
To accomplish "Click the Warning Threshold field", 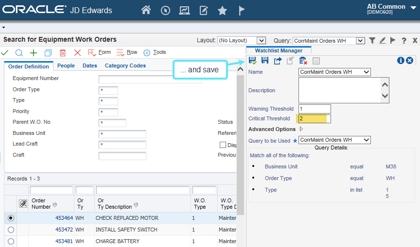I will point(315,109).
